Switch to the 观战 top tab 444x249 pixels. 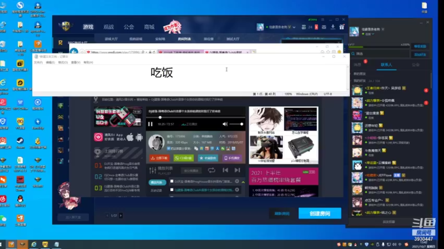click(108, 27)
